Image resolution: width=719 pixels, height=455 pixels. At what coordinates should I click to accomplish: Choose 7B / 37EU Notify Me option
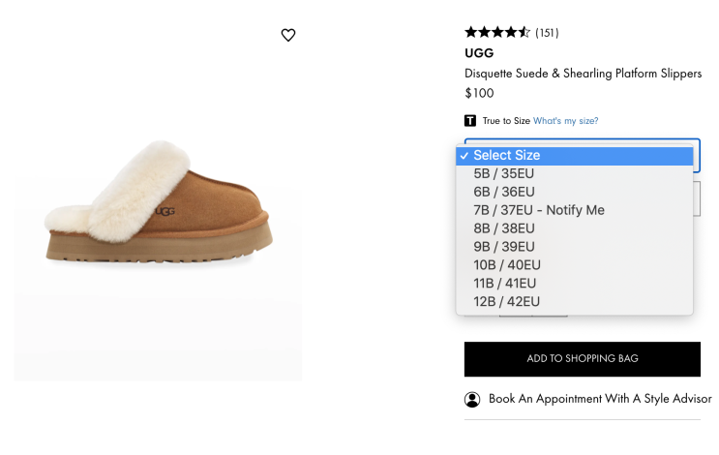point(538,210)
